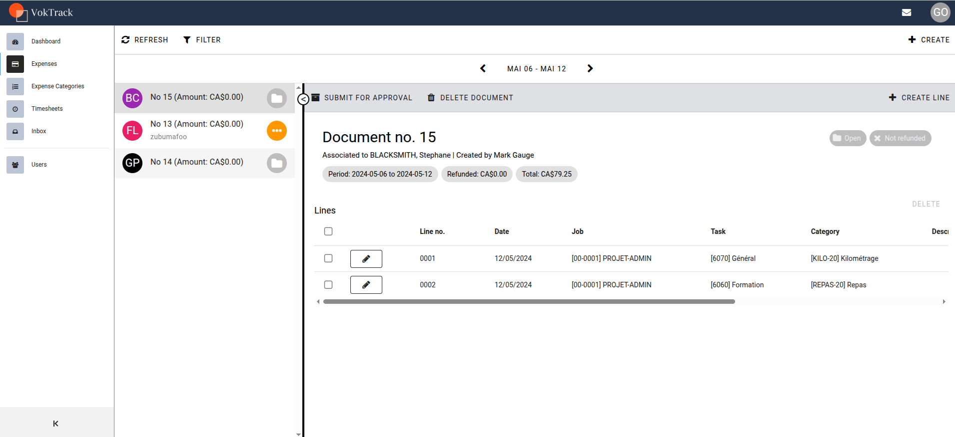Click the Open status chip

pos(848,138)
